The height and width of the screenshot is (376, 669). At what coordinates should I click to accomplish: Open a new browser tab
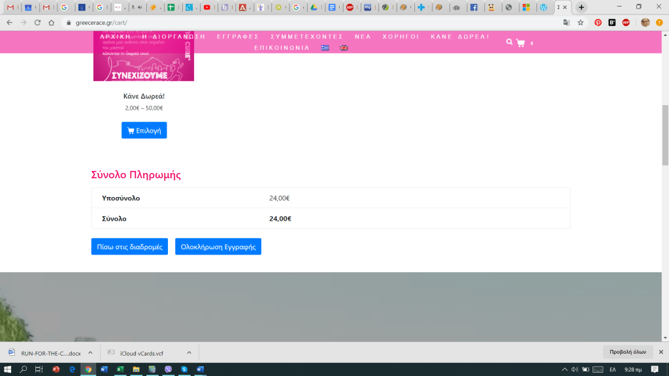(x=581, y=7)
